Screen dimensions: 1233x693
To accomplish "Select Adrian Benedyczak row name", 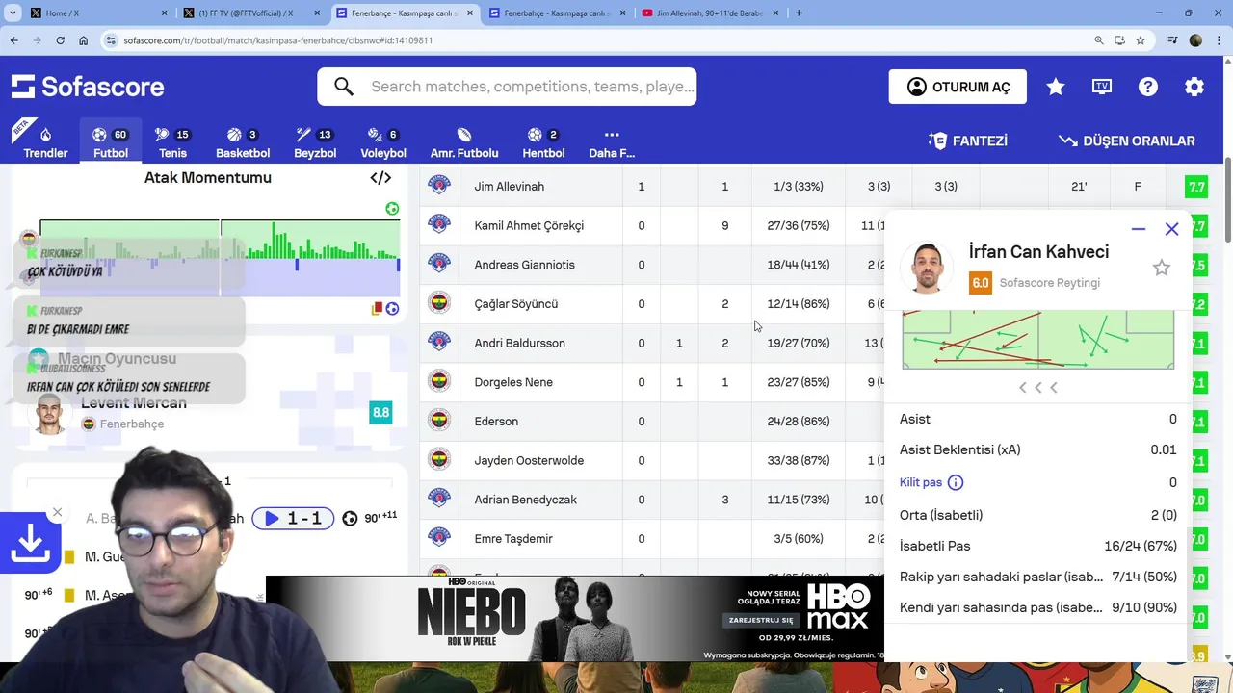I will click(526, 500).
